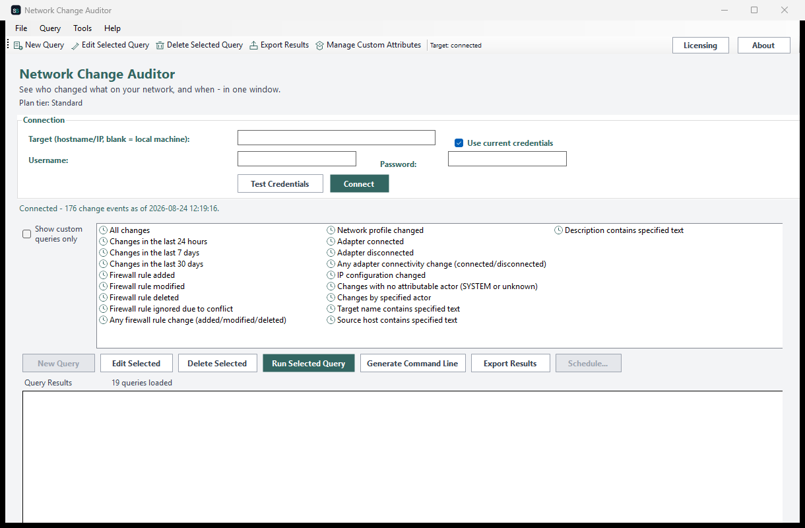Click clock icon beside Changes with no attributable actor
Screen dimensions: 805x528
331,286
